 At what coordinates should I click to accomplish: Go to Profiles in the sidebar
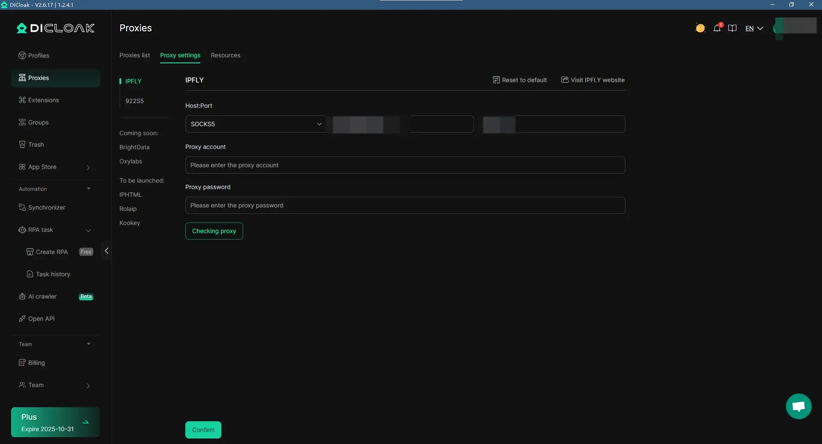point(39,56)
